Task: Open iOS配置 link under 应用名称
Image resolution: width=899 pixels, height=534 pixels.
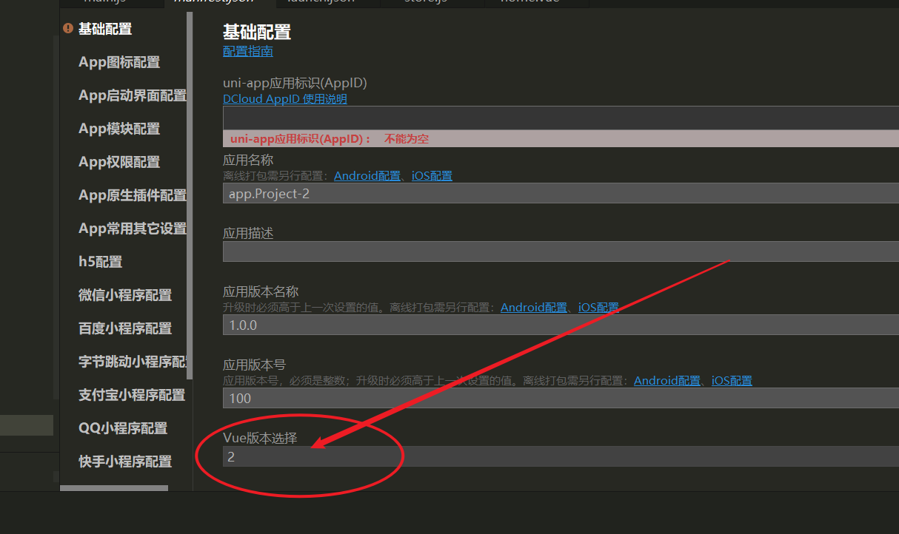Action: coord(432,176)
